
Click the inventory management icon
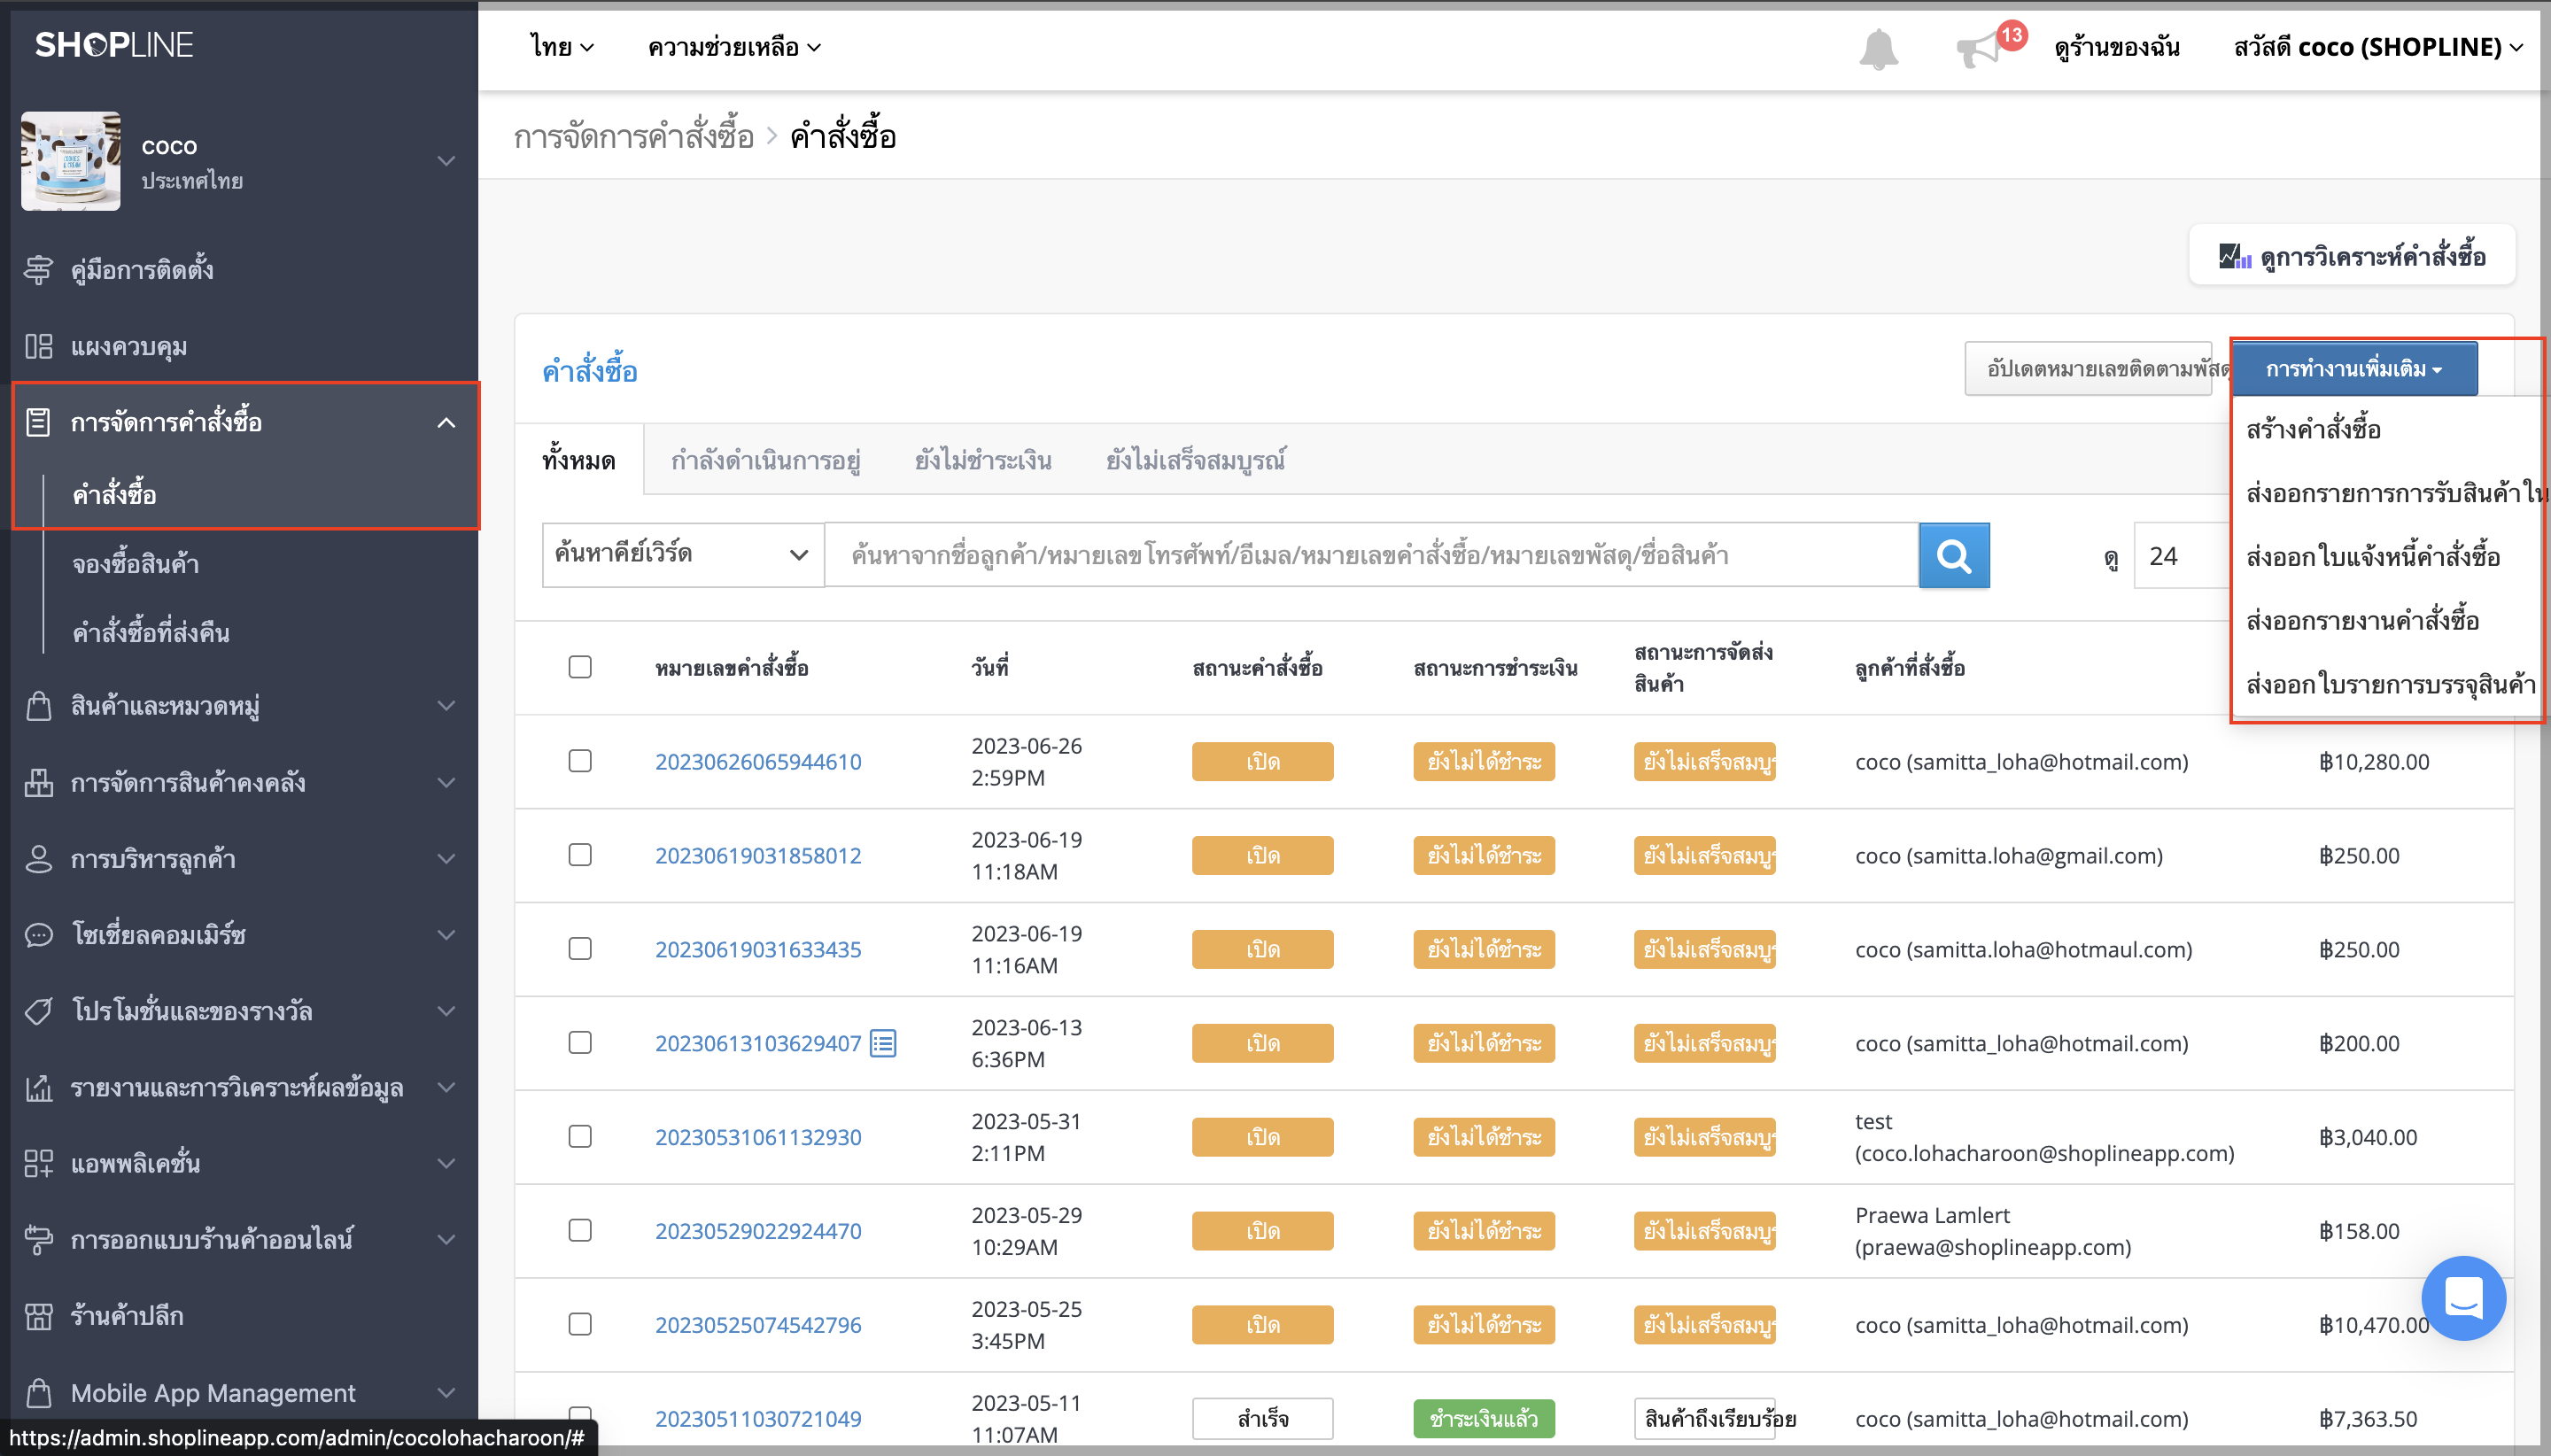[38, 782]
